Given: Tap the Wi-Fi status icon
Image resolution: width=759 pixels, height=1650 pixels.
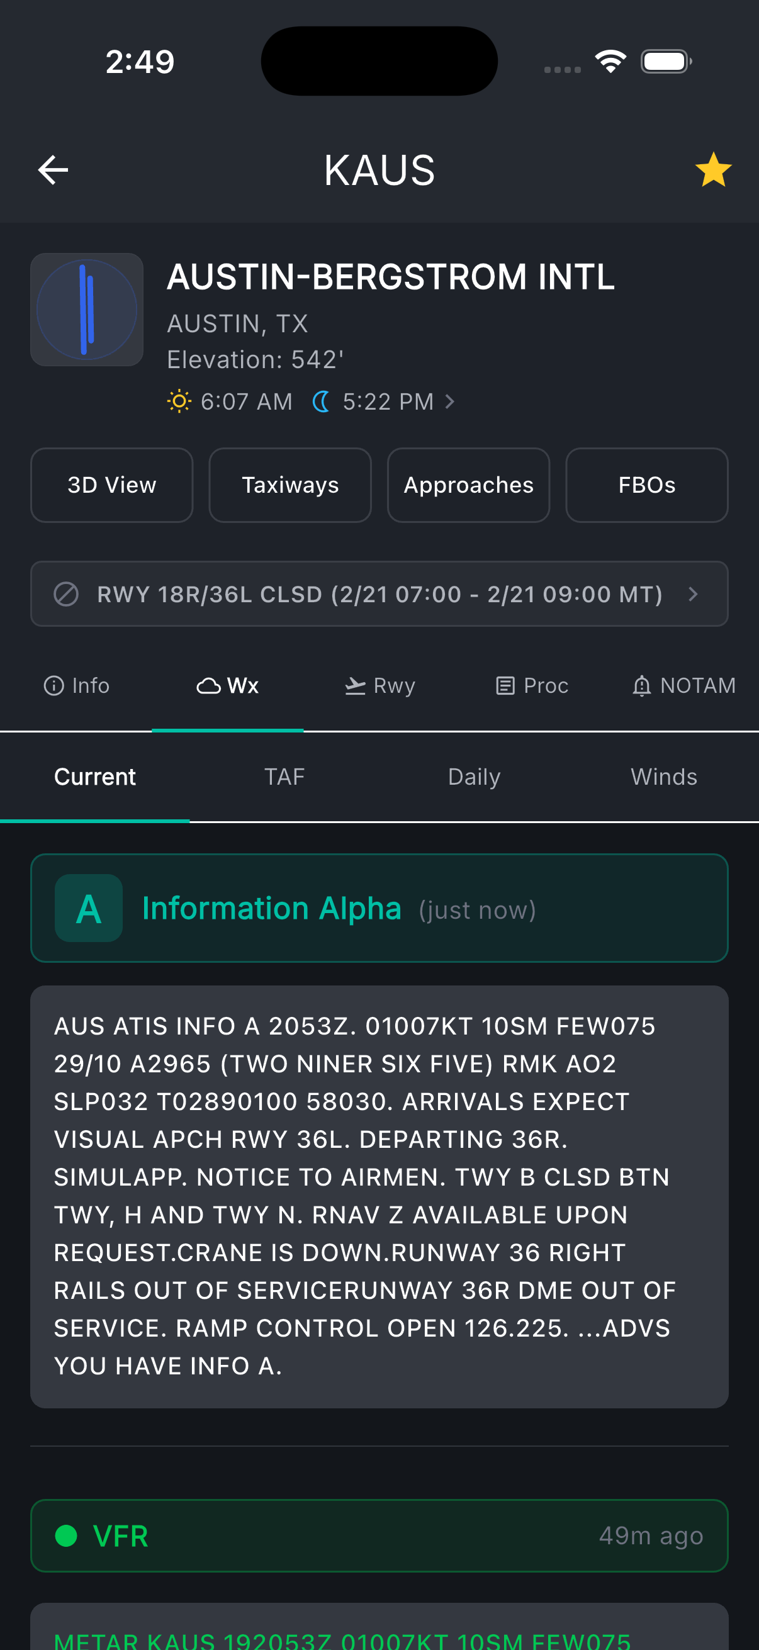Looking at the screenshot, I should pos(610,62).
